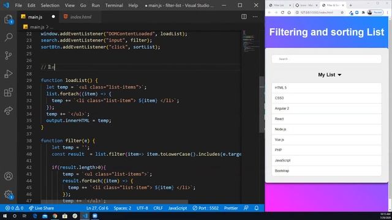
Task: Click React list item
Action: [x=326, y=119]
